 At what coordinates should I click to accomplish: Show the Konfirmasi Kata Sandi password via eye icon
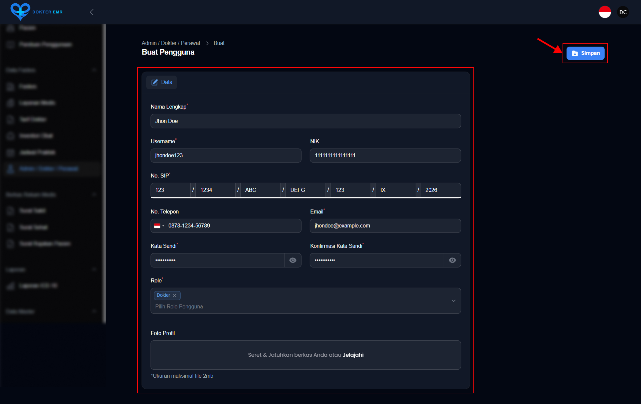point(452,260)
